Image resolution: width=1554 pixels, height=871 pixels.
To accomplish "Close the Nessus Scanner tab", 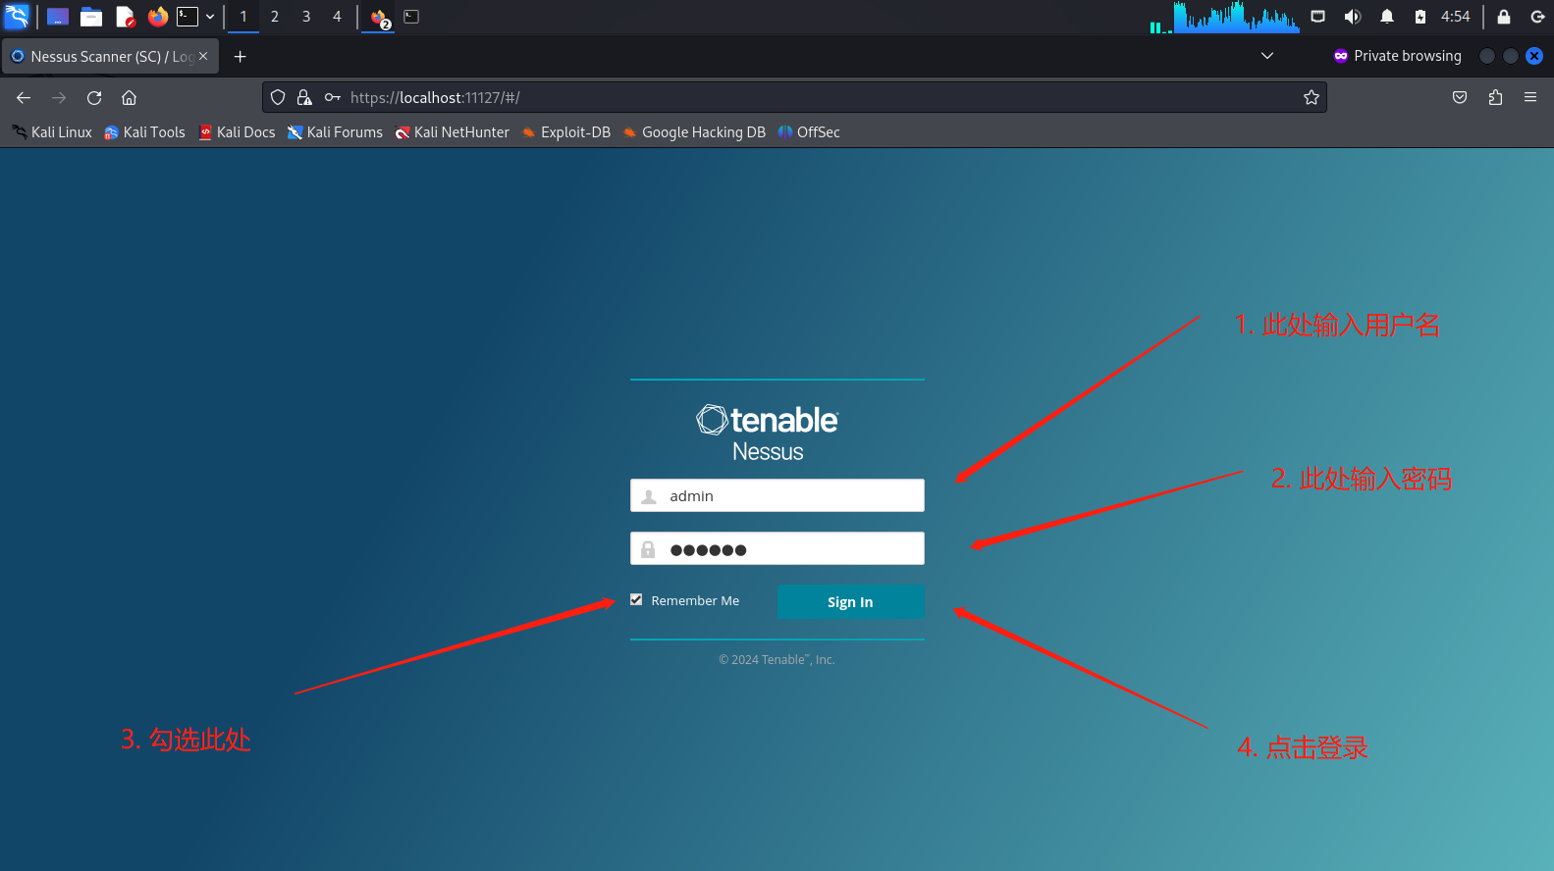I will pos(203,56).
